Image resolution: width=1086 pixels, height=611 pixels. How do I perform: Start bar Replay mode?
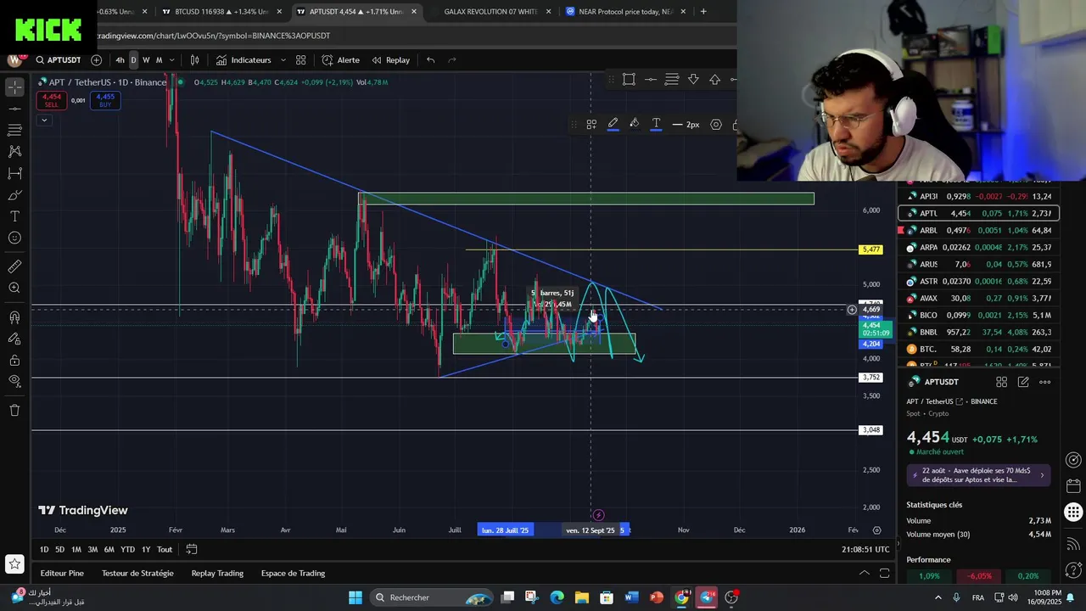391,60
